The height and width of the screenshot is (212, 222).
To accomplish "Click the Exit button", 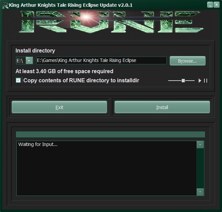I will (59, 107).
